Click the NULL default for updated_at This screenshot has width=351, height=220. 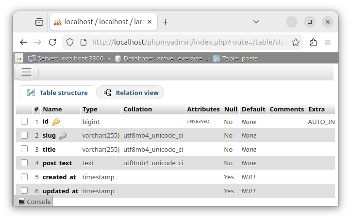(249, 191)
